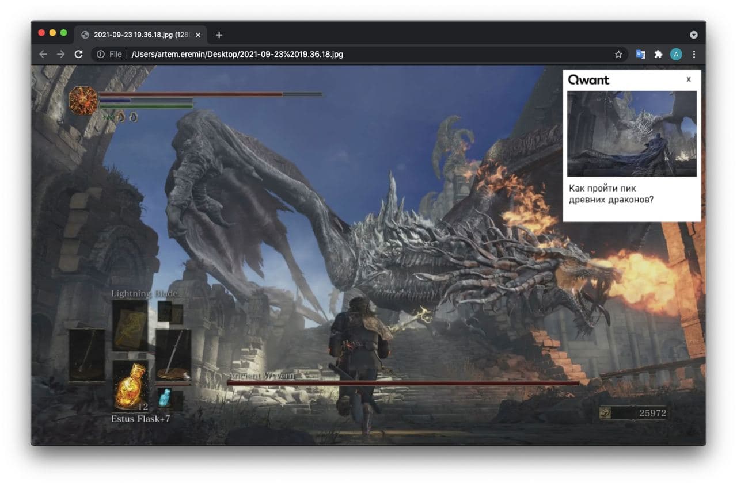The height and width of the screenshot is (486, 737).
Task: Select the 2021-09-23 19.36.18.jpg tab
Action: pos(141,35)
